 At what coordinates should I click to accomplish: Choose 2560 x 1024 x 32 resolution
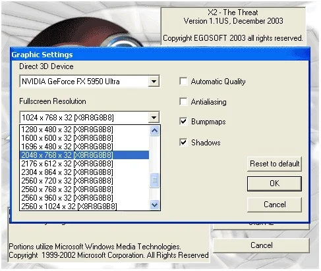(84, 207)
